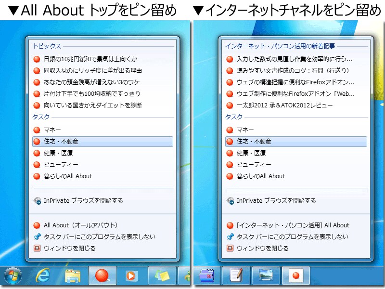
Task: Open Windows Media Player taskbar icon
Action: tap(131, 276)
